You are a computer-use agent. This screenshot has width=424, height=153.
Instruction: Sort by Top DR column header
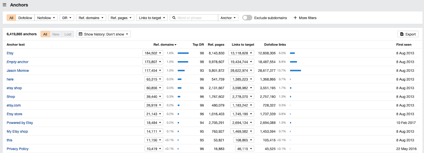click(x=198, y=44)
